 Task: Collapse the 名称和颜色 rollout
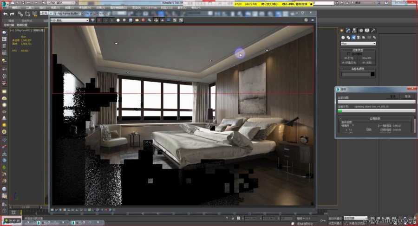click(358, 69)
